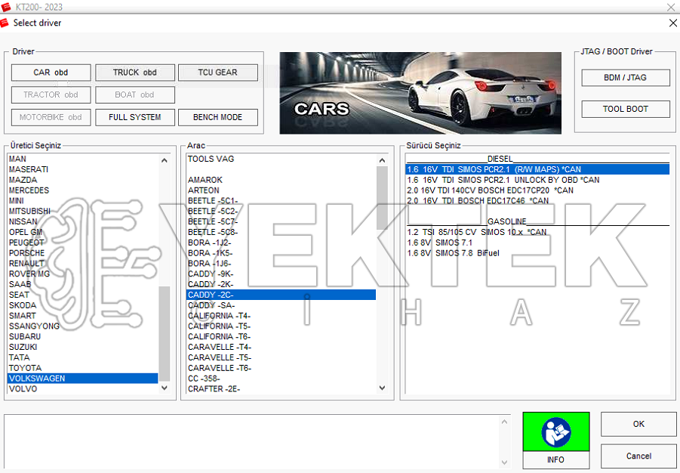
Task: Select CRAFTER -2E- model
Action: (281, 388)
